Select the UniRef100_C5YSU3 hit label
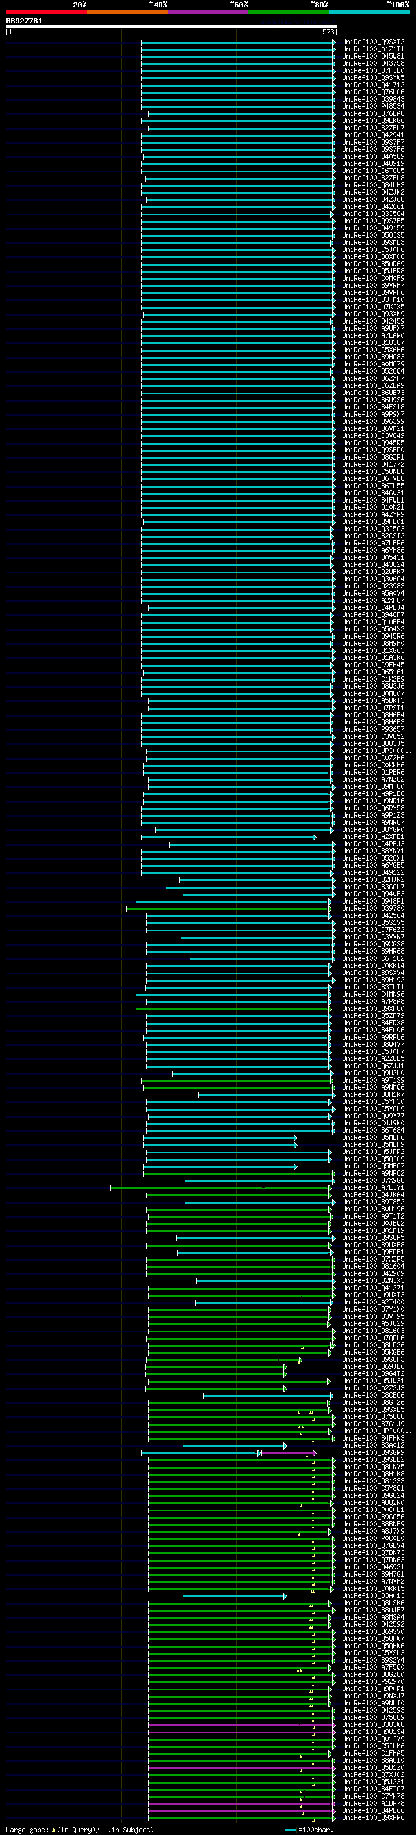Viewport: 416px width, 1835px height. pyautogui.click(x=373, y=1653)
